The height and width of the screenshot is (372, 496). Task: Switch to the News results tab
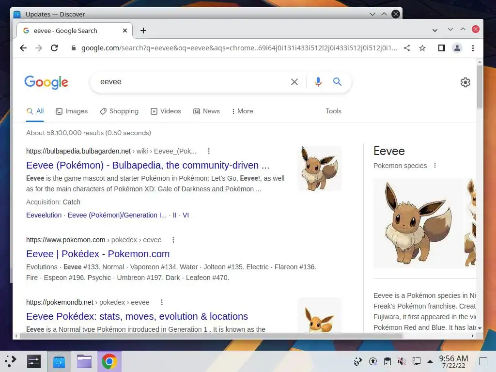pos(206,111)
